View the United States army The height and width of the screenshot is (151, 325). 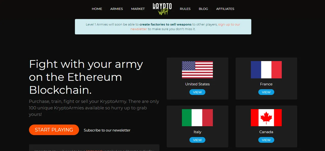coord(197,92)
